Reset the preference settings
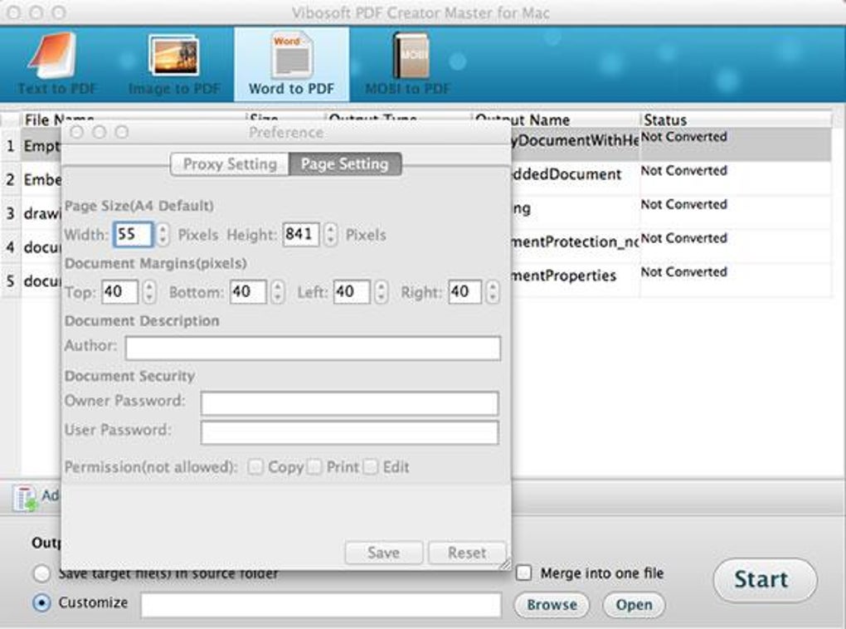 [467, 553]
